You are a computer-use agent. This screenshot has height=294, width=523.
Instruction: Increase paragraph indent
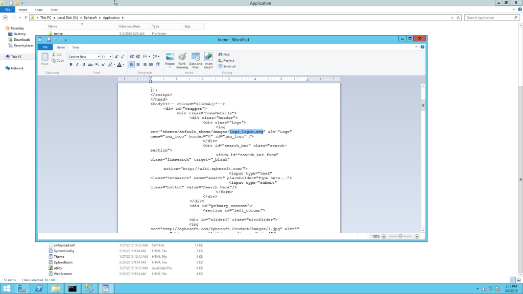(x=138, y=57)
